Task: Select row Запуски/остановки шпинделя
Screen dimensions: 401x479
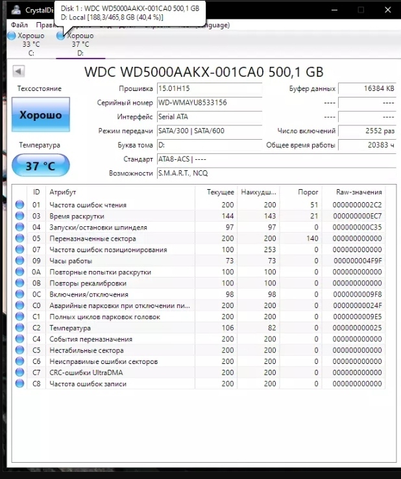Action: coord(199,227)
